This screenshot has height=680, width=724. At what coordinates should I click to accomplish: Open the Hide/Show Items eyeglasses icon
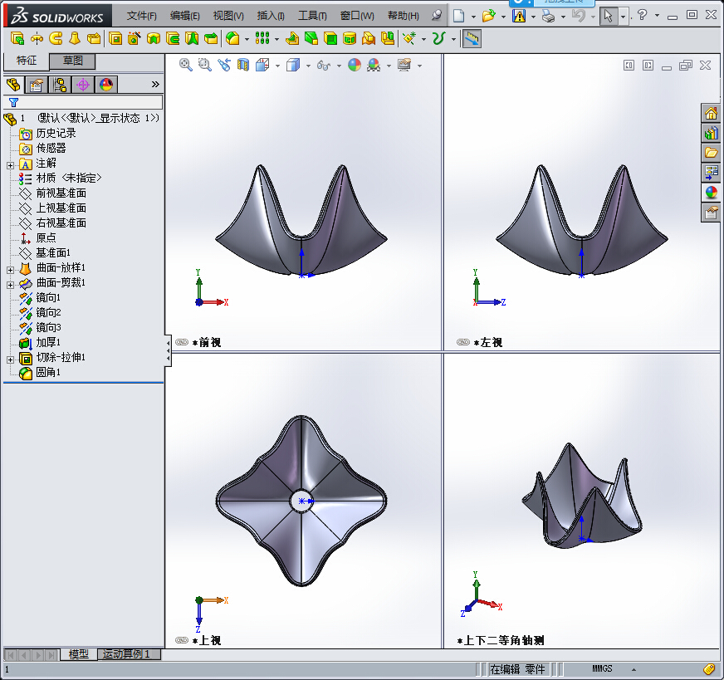click(323, 66)
